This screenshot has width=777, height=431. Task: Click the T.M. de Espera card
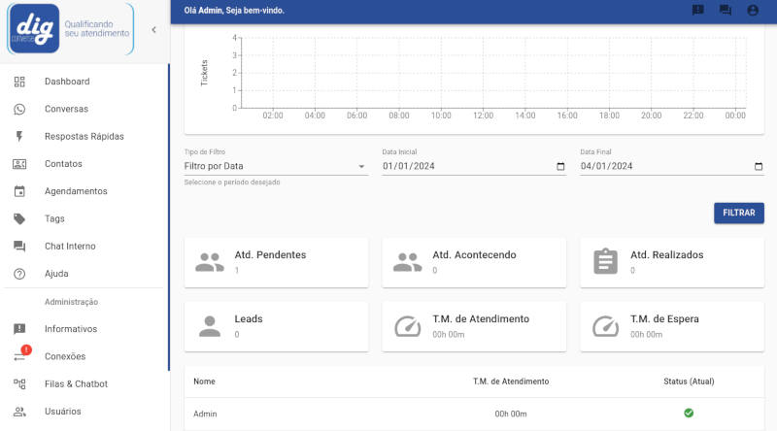(x=672, y=326)
